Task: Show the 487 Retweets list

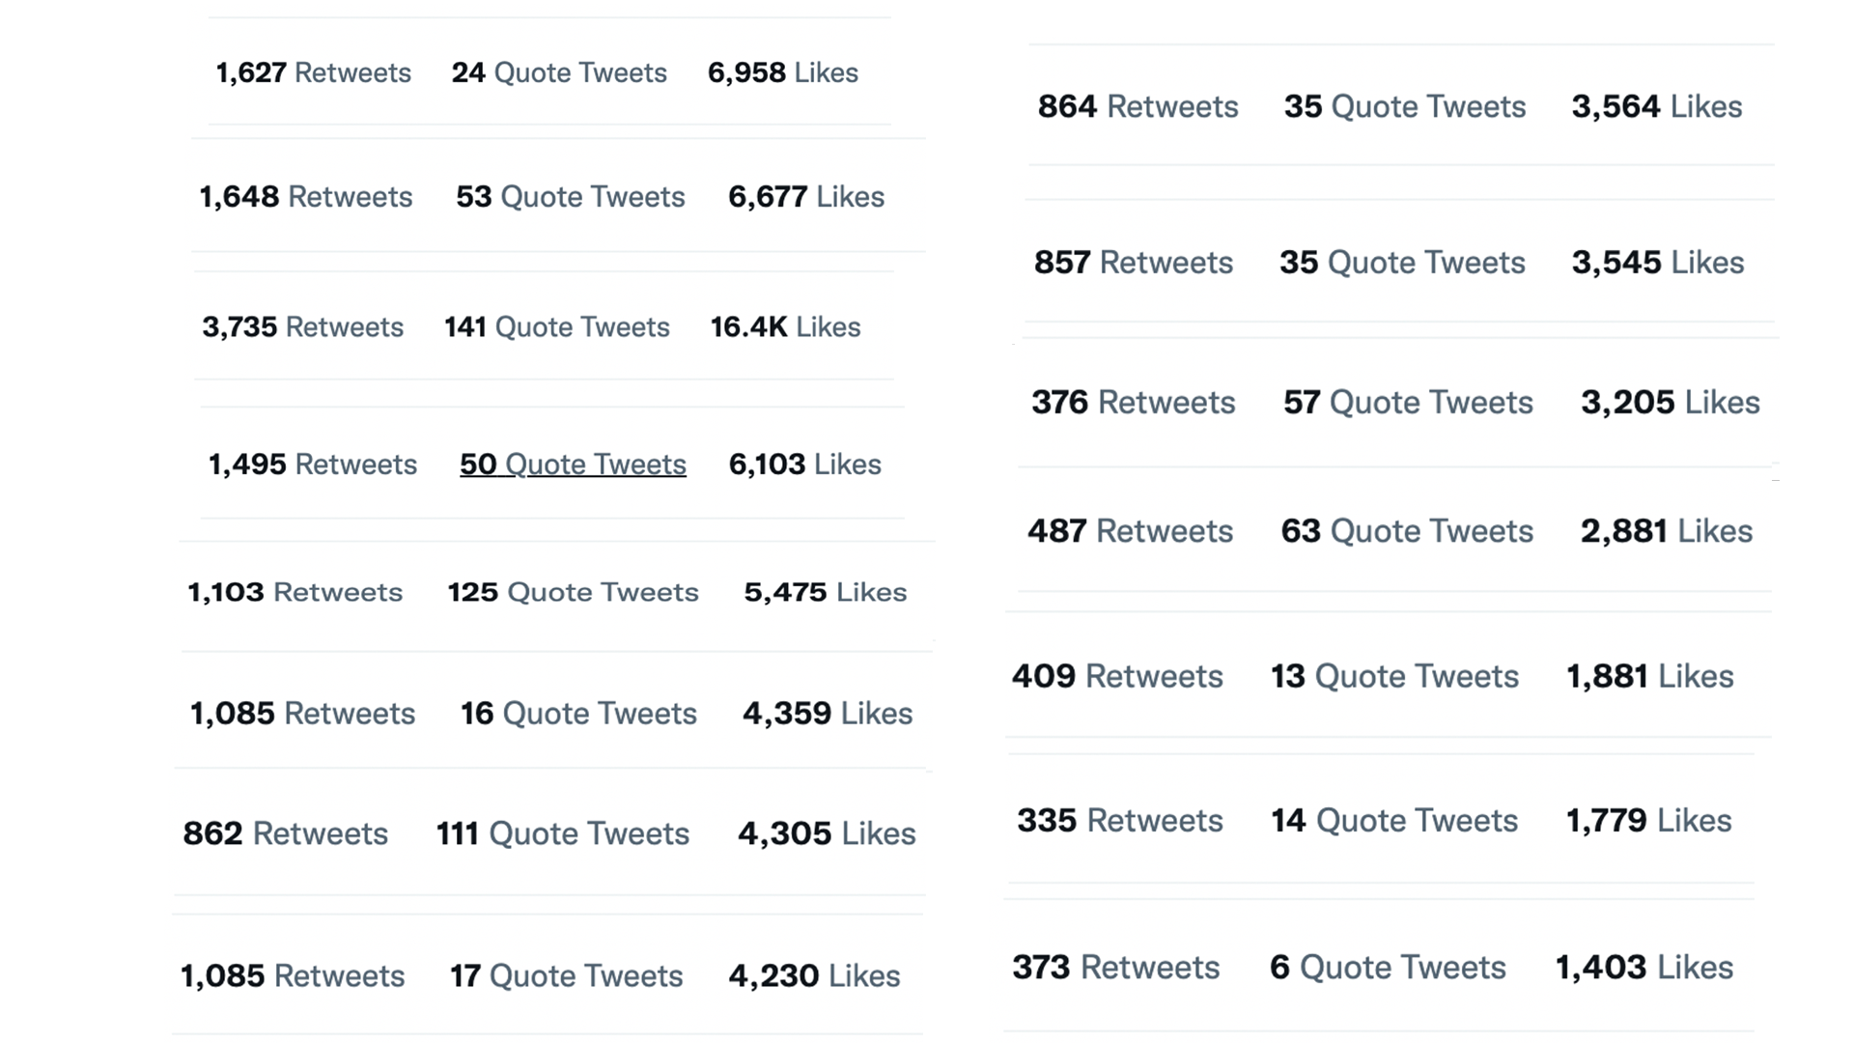Action: click(x=1130, y=531)
